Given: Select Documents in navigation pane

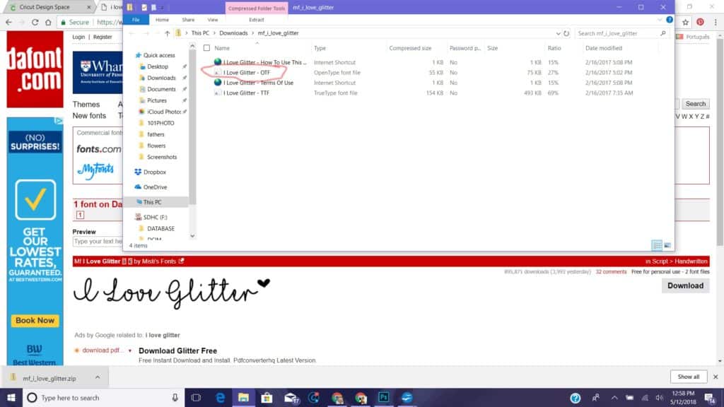Looking at the screenshot, I should [161, 89].
